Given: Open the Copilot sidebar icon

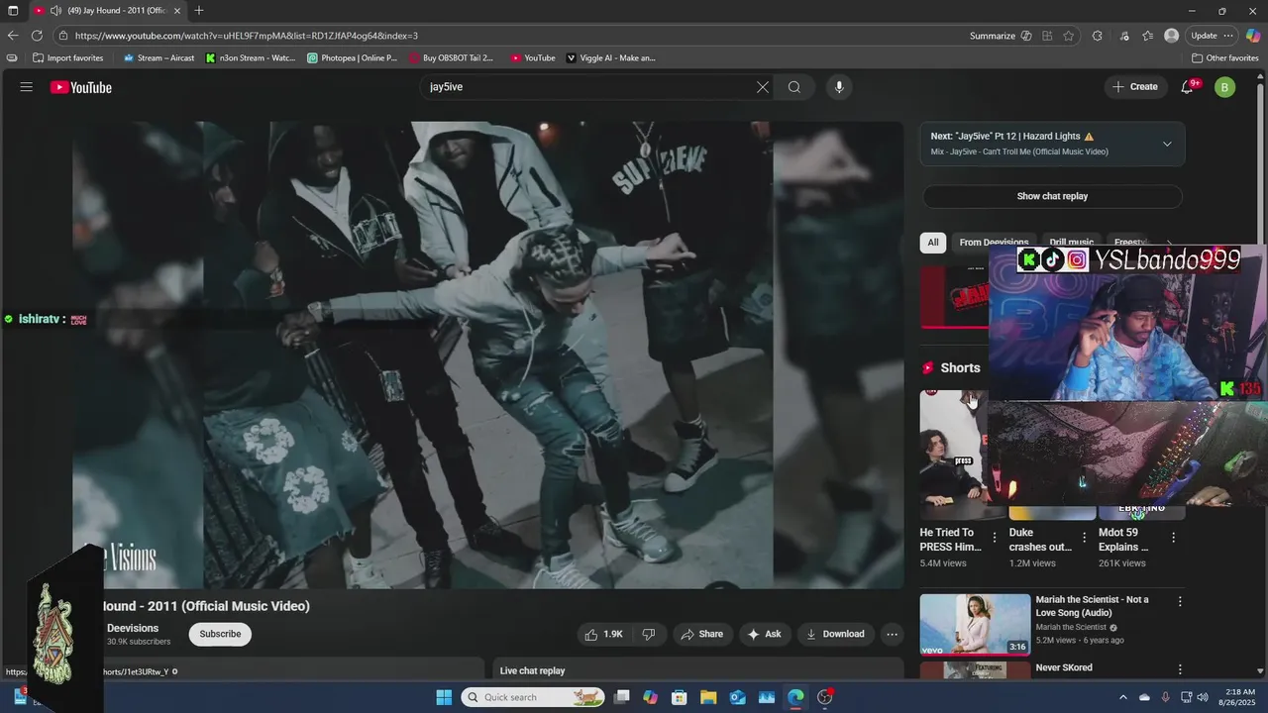Looking at the screenshot, I should point(1253,36).
